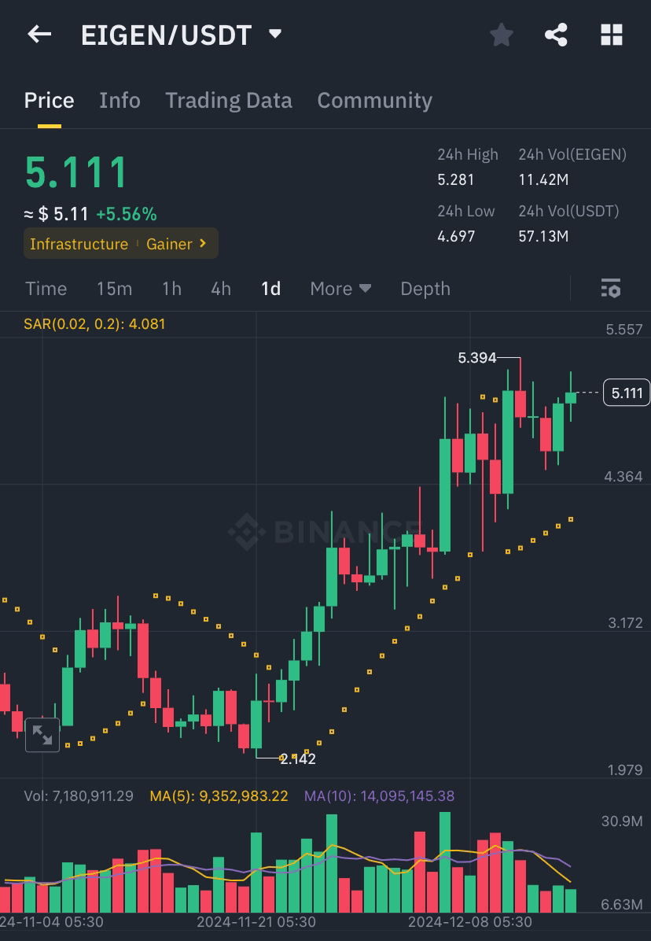Screen dimensions: 651x941
Task: Open the chart indicator settings icon
Action: pyautogui.click(x=610, y=289)
